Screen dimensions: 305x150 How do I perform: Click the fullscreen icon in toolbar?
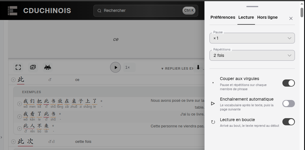[18, 68]
